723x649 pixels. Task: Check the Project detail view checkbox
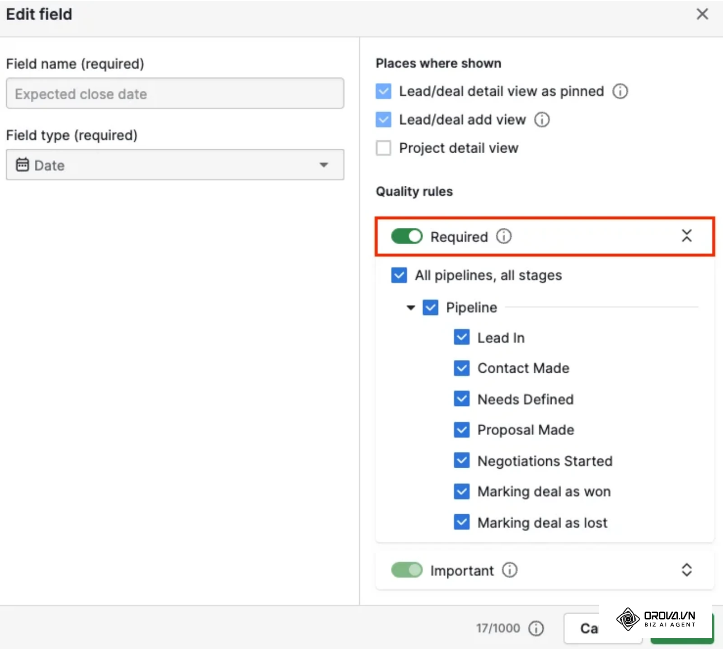pyautogui.click(x=384, y=148)
